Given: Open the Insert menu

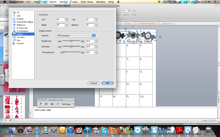Looking at the screenshot, I should [53, 2].
